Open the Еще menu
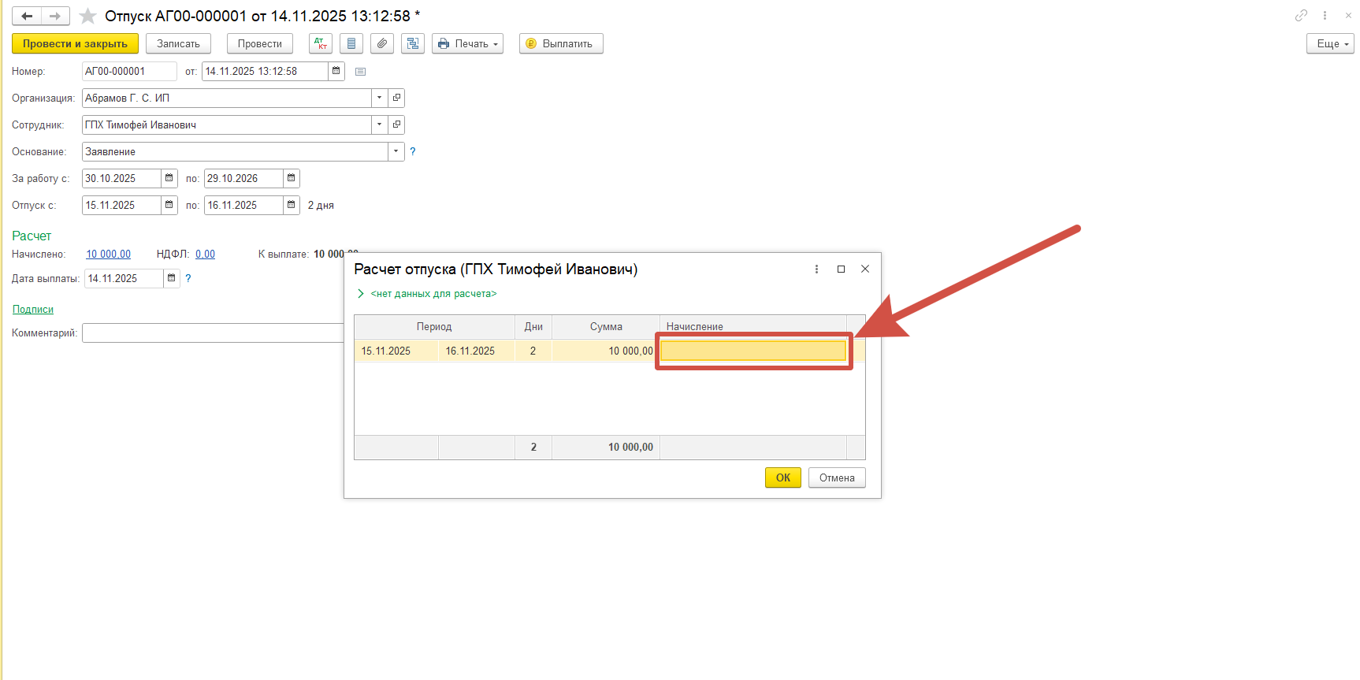The image size is (1360, 680). [1330, 43]
